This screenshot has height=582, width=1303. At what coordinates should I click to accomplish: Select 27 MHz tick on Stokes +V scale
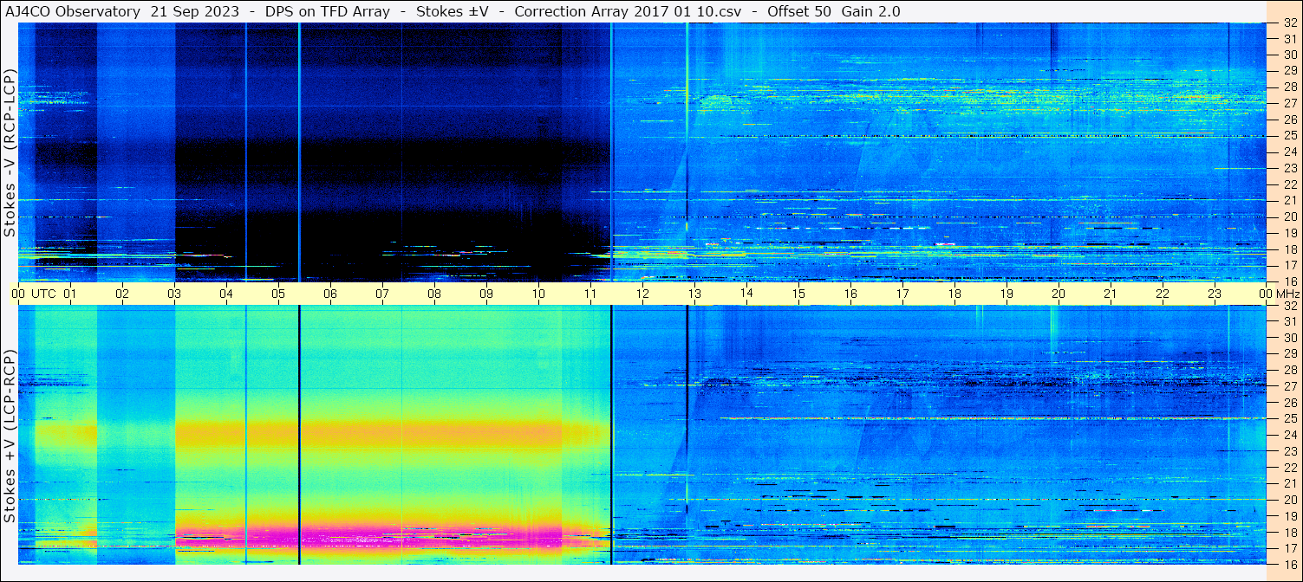tap(1289, 386)
